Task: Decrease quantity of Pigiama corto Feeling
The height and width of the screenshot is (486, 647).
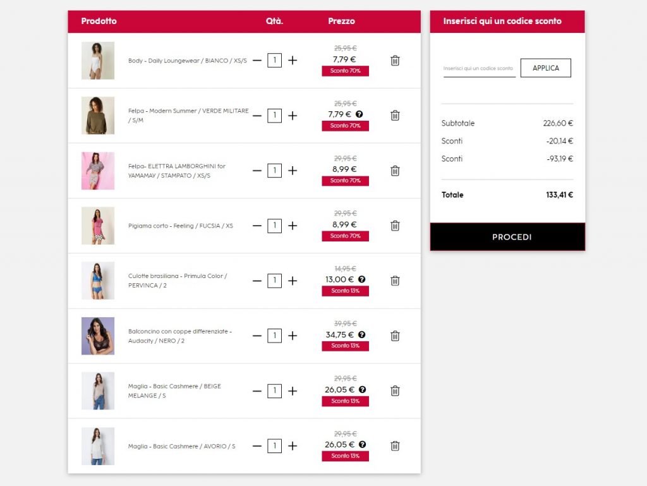Action: (x=257, y=226)
